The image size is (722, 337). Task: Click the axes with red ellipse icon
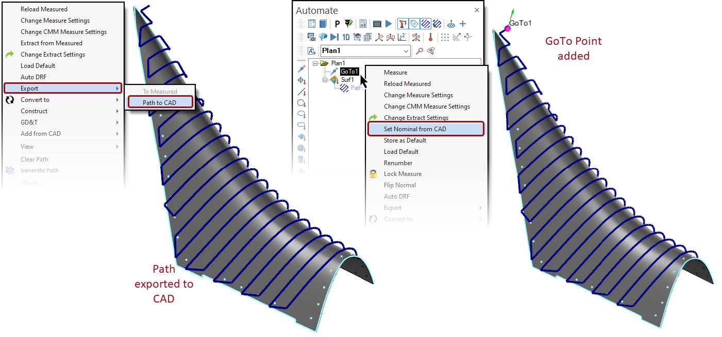point(379,37)
